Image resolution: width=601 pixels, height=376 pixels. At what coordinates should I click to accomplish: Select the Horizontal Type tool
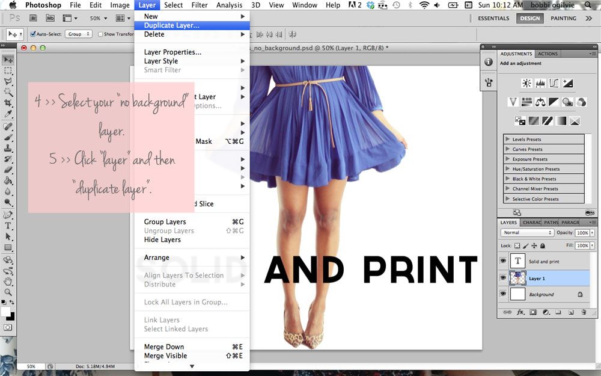point(8,226)
